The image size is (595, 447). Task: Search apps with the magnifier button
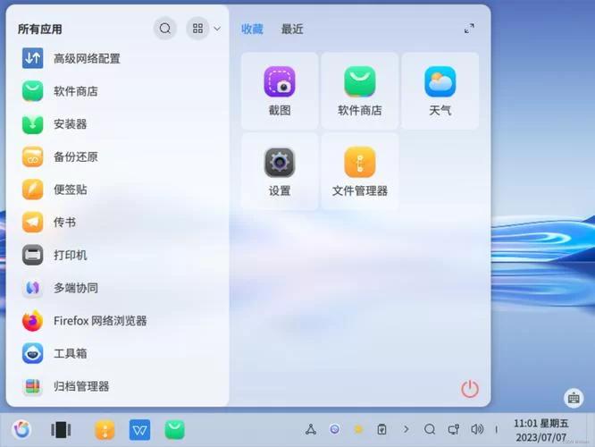tap(165, 29)
